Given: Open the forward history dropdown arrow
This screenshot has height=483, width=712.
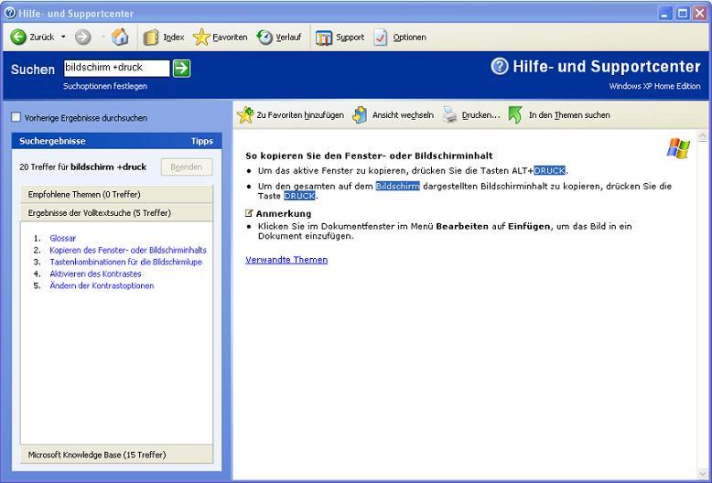Looking at the screenshot, I should point(102,38).
